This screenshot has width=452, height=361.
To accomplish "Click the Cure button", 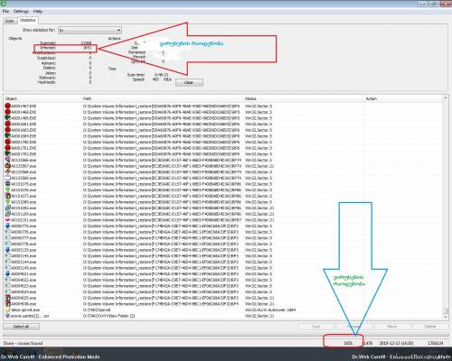I will coord(315,327).
